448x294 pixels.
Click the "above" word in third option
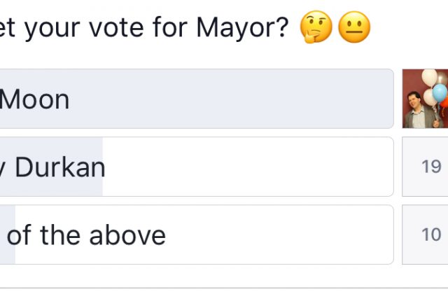(127, 235)
